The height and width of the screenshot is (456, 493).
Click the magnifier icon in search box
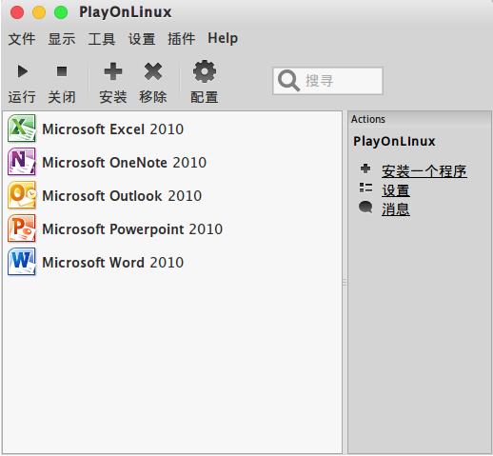pos(288,80)
